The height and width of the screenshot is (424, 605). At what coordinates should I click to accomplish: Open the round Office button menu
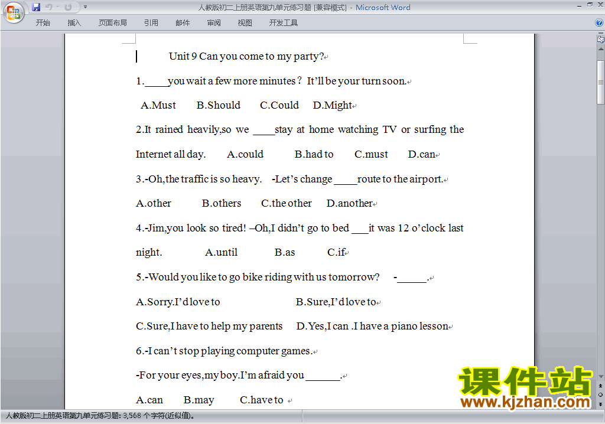tap(14, 13)
